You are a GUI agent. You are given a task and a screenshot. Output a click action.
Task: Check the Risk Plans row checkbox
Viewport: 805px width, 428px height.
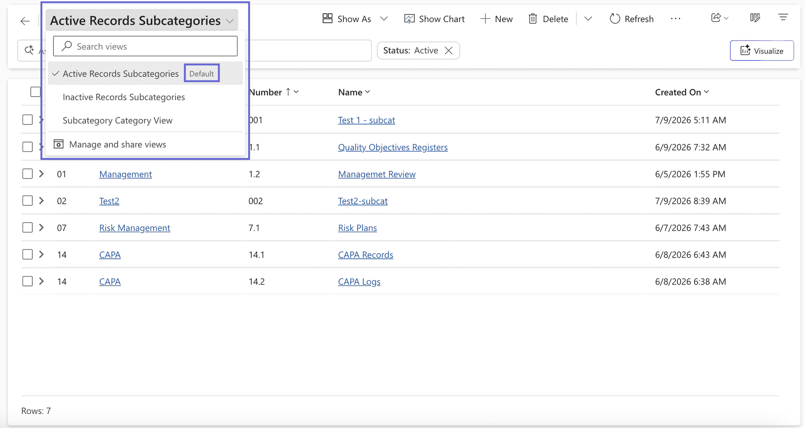pyautogui.click(x=28, y=228)
